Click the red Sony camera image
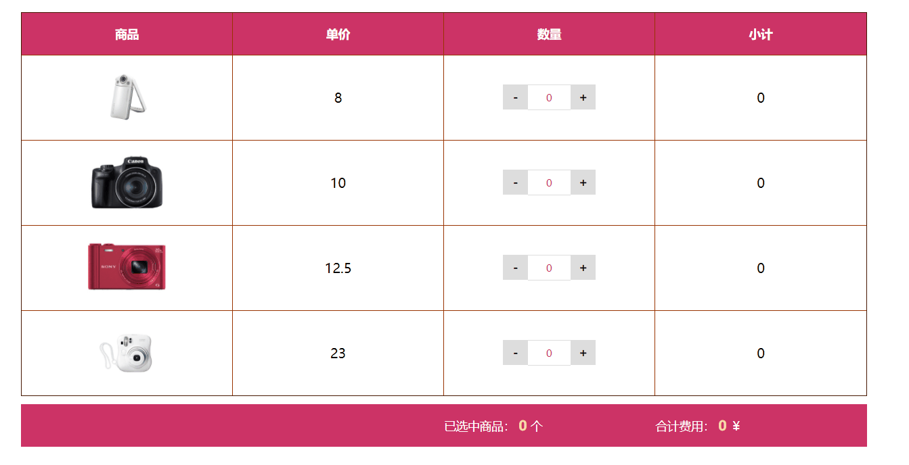 tap(127, 268)
